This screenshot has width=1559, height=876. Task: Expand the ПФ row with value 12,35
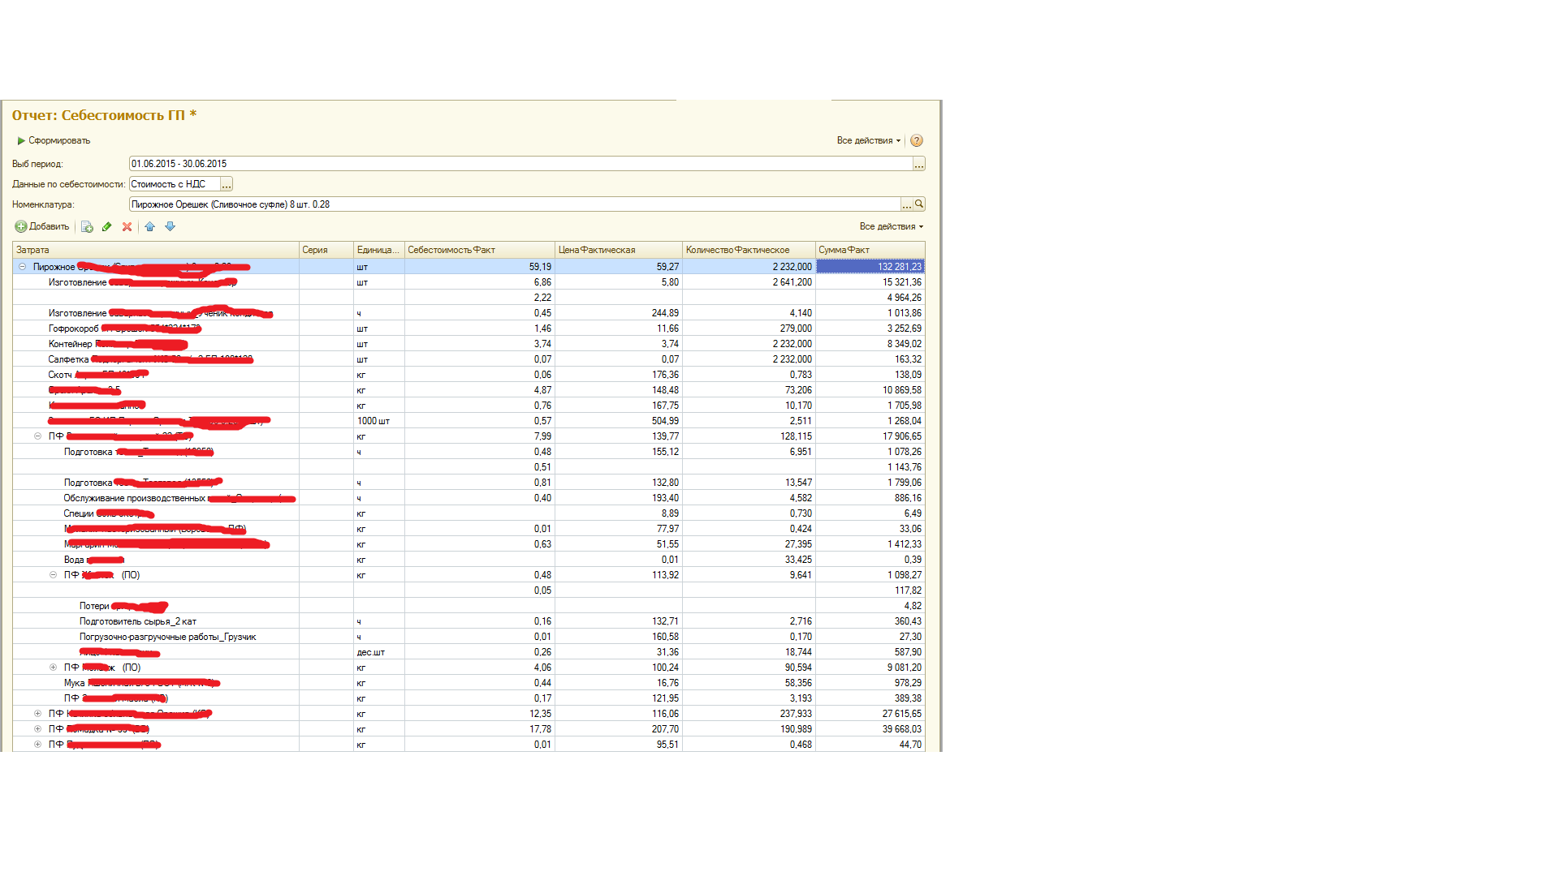click(x=37, y=714)
